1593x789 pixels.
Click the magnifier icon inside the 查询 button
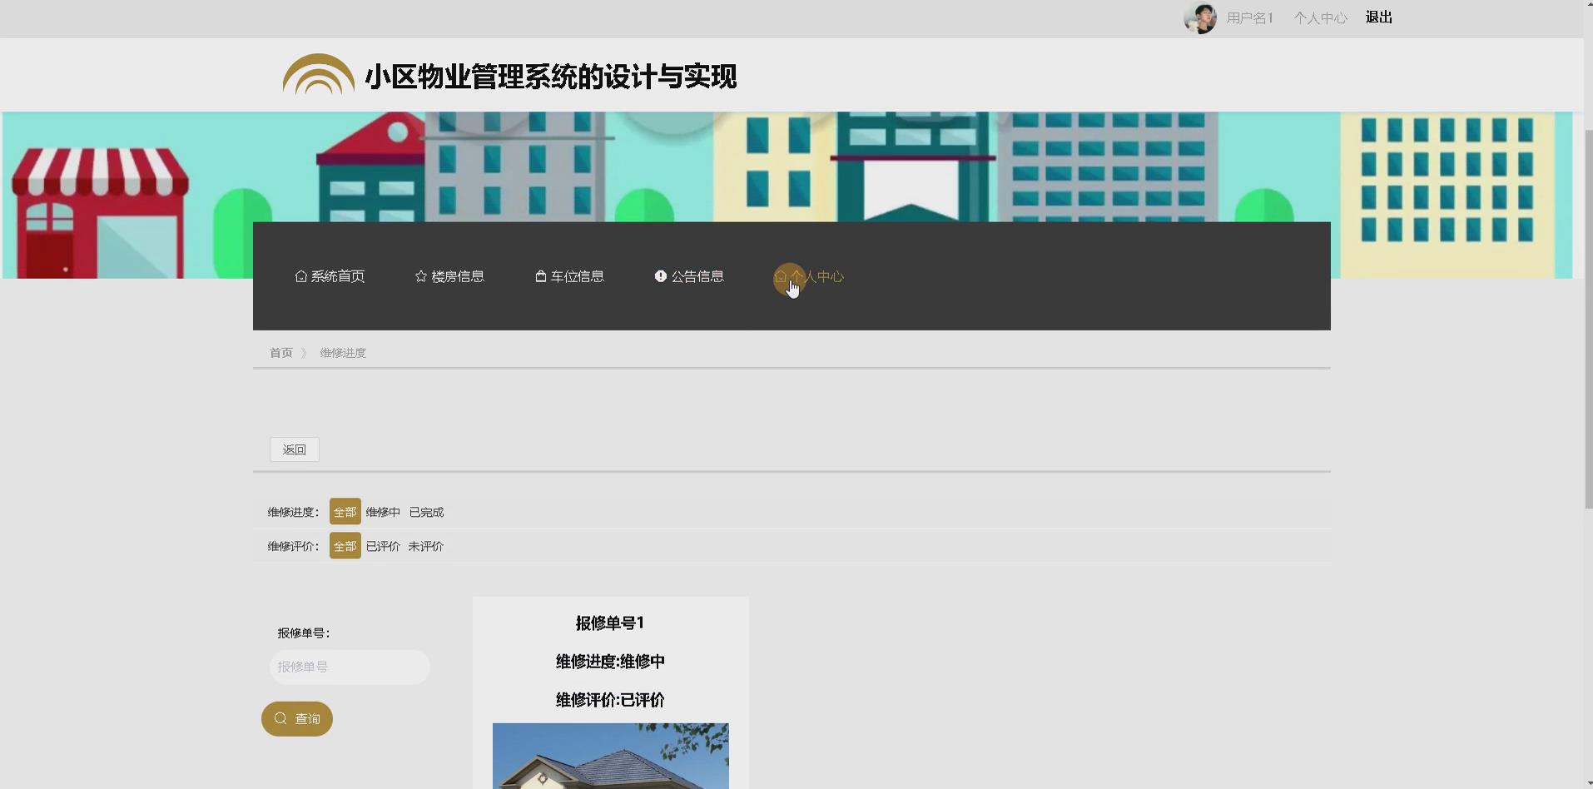point(280,718)
